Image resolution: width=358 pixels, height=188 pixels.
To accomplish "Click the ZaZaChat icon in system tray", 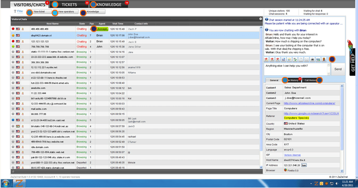I will (x=316, y=184).
